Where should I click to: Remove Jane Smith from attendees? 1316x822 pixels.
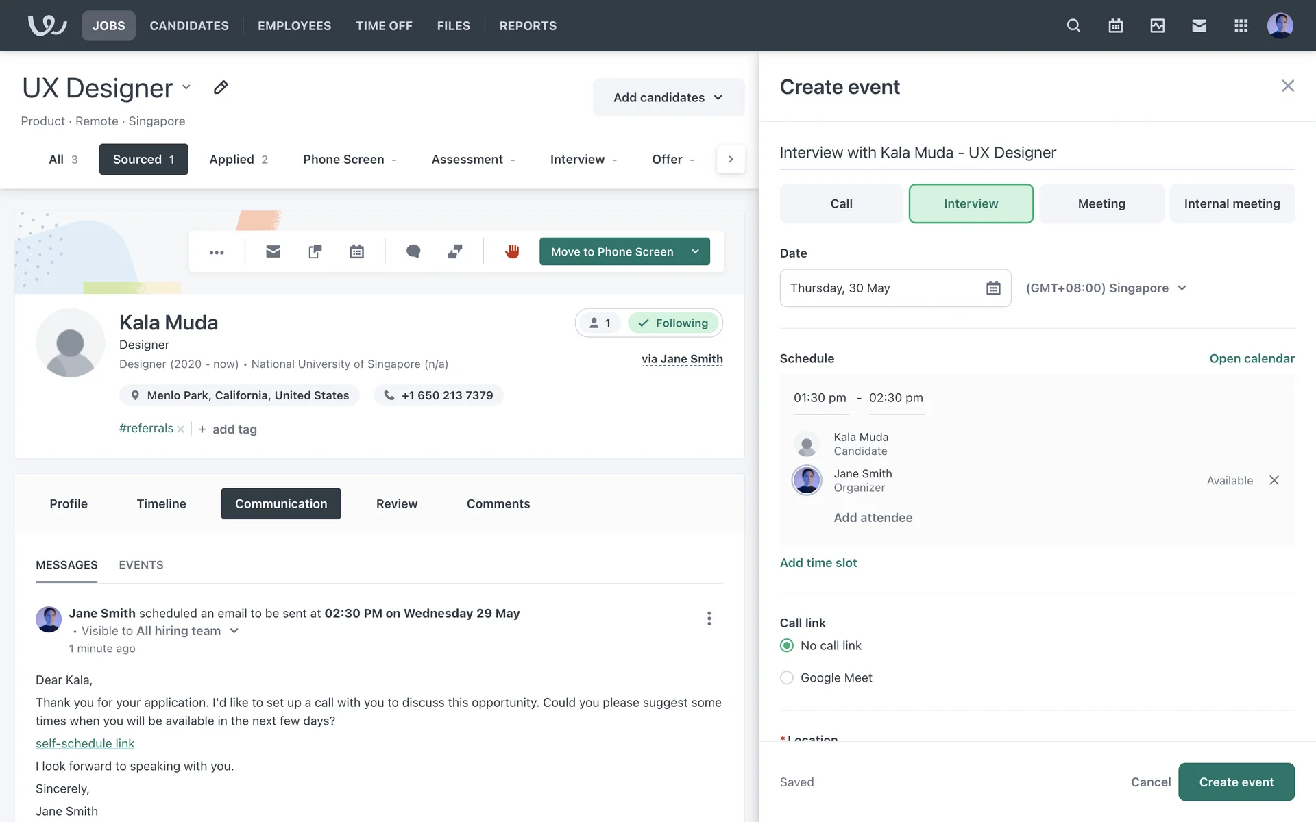point(1274,480)
